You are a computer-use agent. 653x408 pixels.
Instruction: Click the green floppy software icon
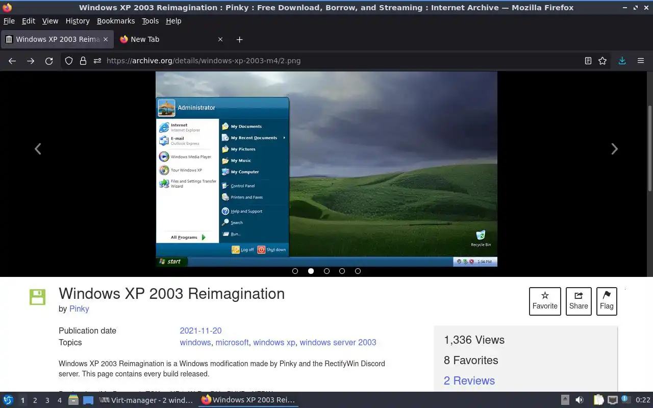[37, 297]
